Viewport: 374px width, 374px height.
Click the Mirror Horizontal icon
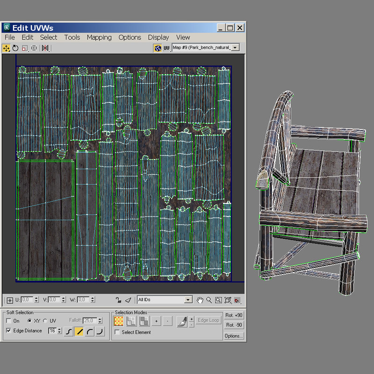click(45, 48)
